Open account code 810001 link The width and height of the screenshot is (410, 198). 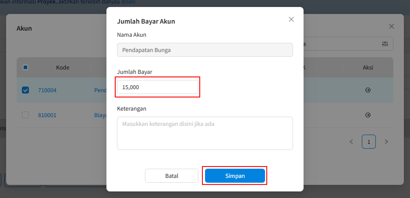tap(47, 115)
